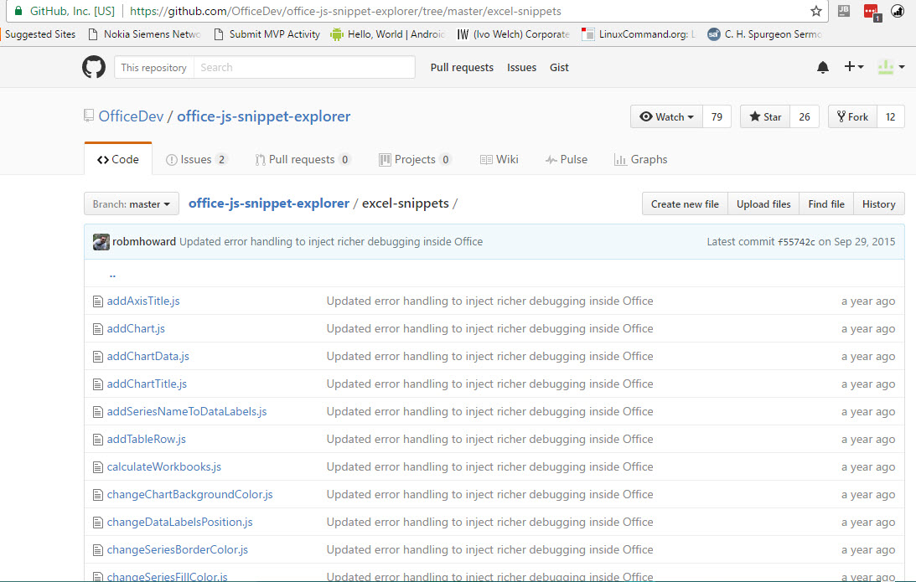Click the Create new file button
Screen dimensions: 916x582
tap(685, 203)
